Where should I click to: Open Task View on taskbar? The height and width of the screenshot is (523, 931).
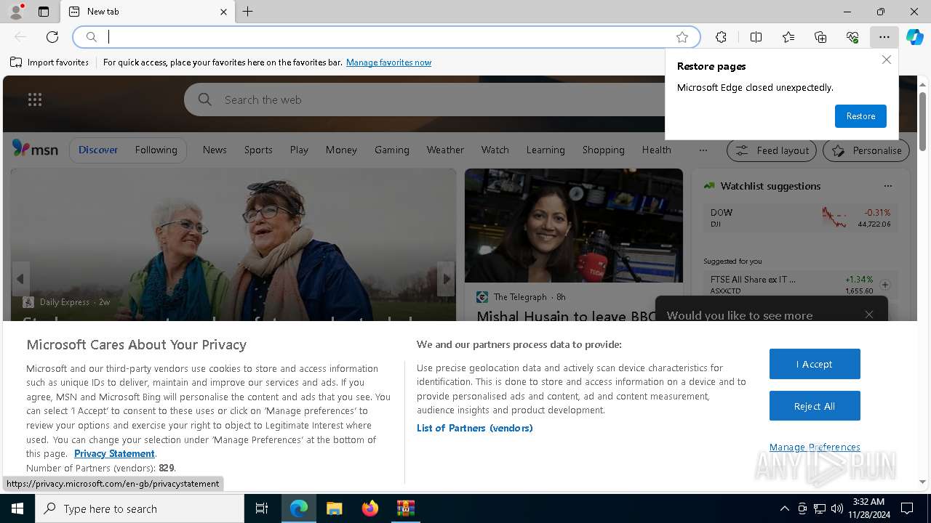[x=262, y=508]
